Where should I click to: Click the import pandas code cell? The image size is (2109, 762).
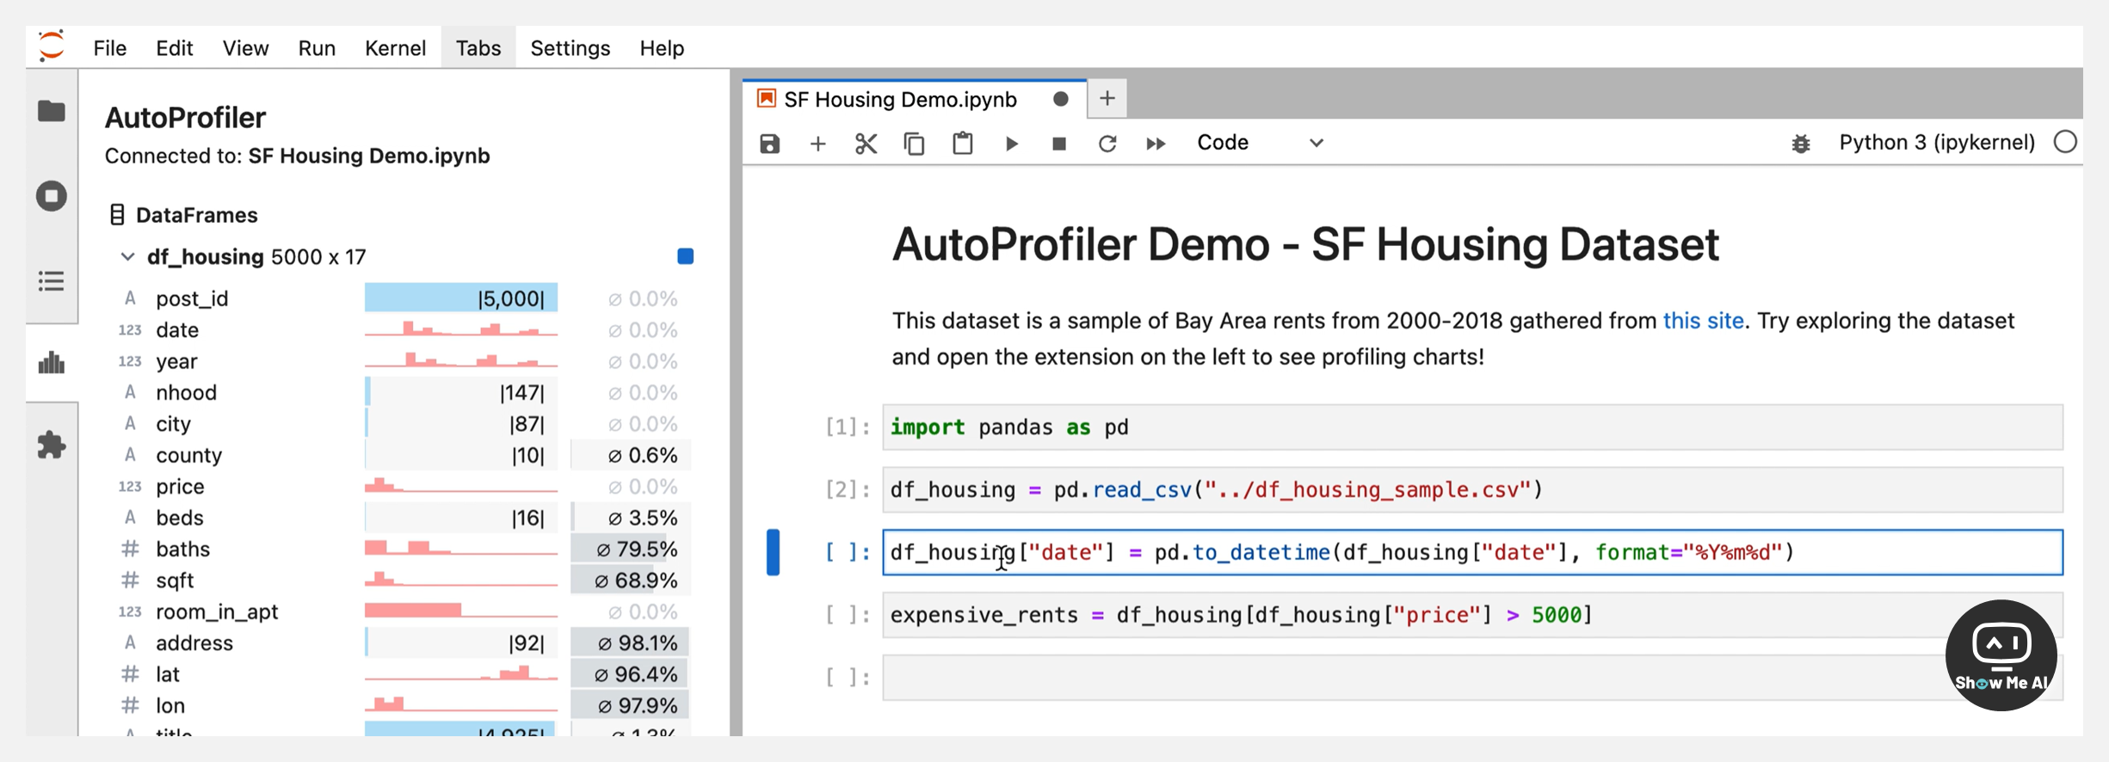point(1472,427)
